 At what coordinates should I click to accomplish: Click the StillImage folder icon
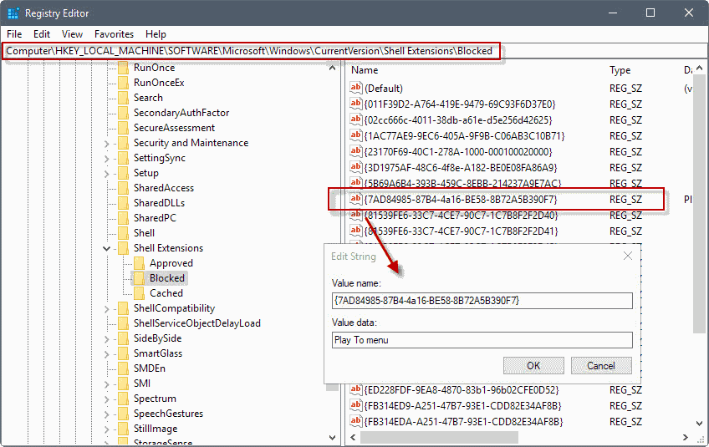(x=123, y=429)
